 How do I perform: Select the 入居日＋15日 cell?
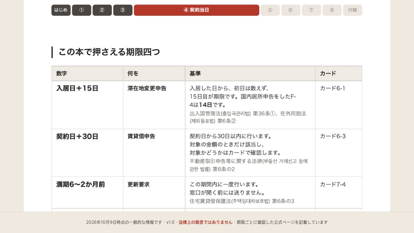(87, 105)
